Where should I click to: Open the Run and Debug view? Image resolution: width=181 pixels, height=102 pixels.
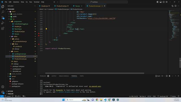(3, 23)
